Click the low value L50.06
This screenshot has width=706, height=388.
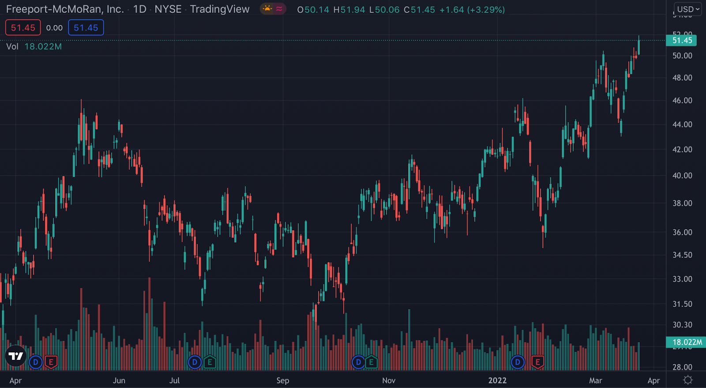384,10
